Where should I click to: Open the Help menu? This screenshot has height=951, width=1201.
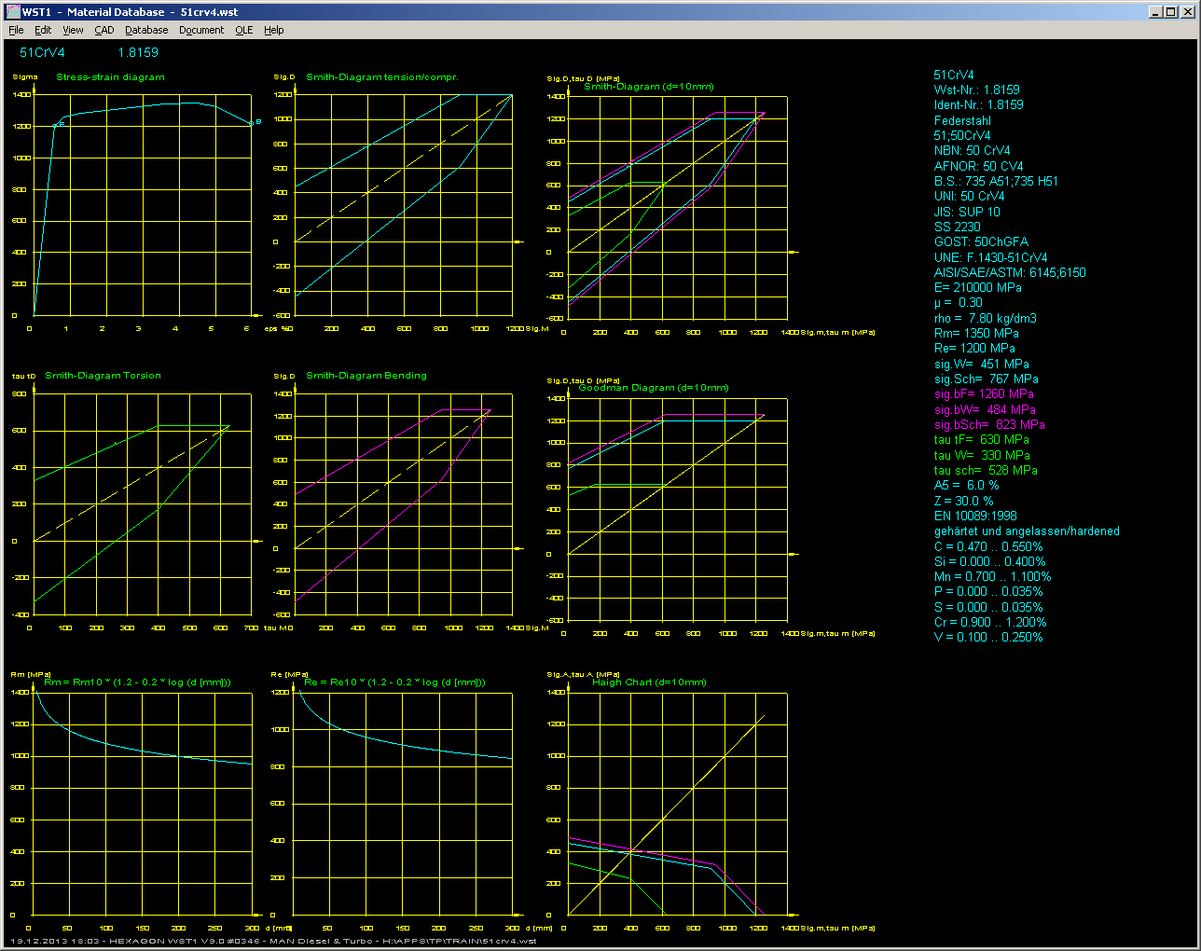pos(274,30)
